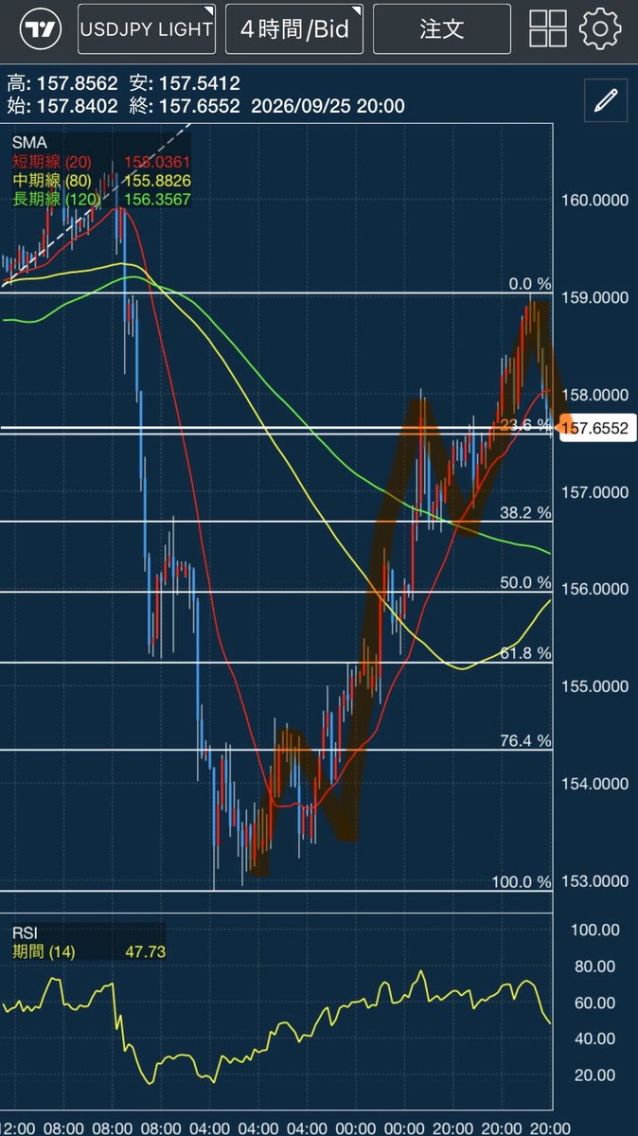638x1136 pixels.
Task: Tap the RSI value 47.73
Action: pyautogui.click(x=146, y=951)
